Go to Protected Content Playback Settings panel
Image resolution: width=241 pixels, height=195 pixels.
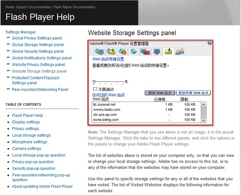(36, 80)
